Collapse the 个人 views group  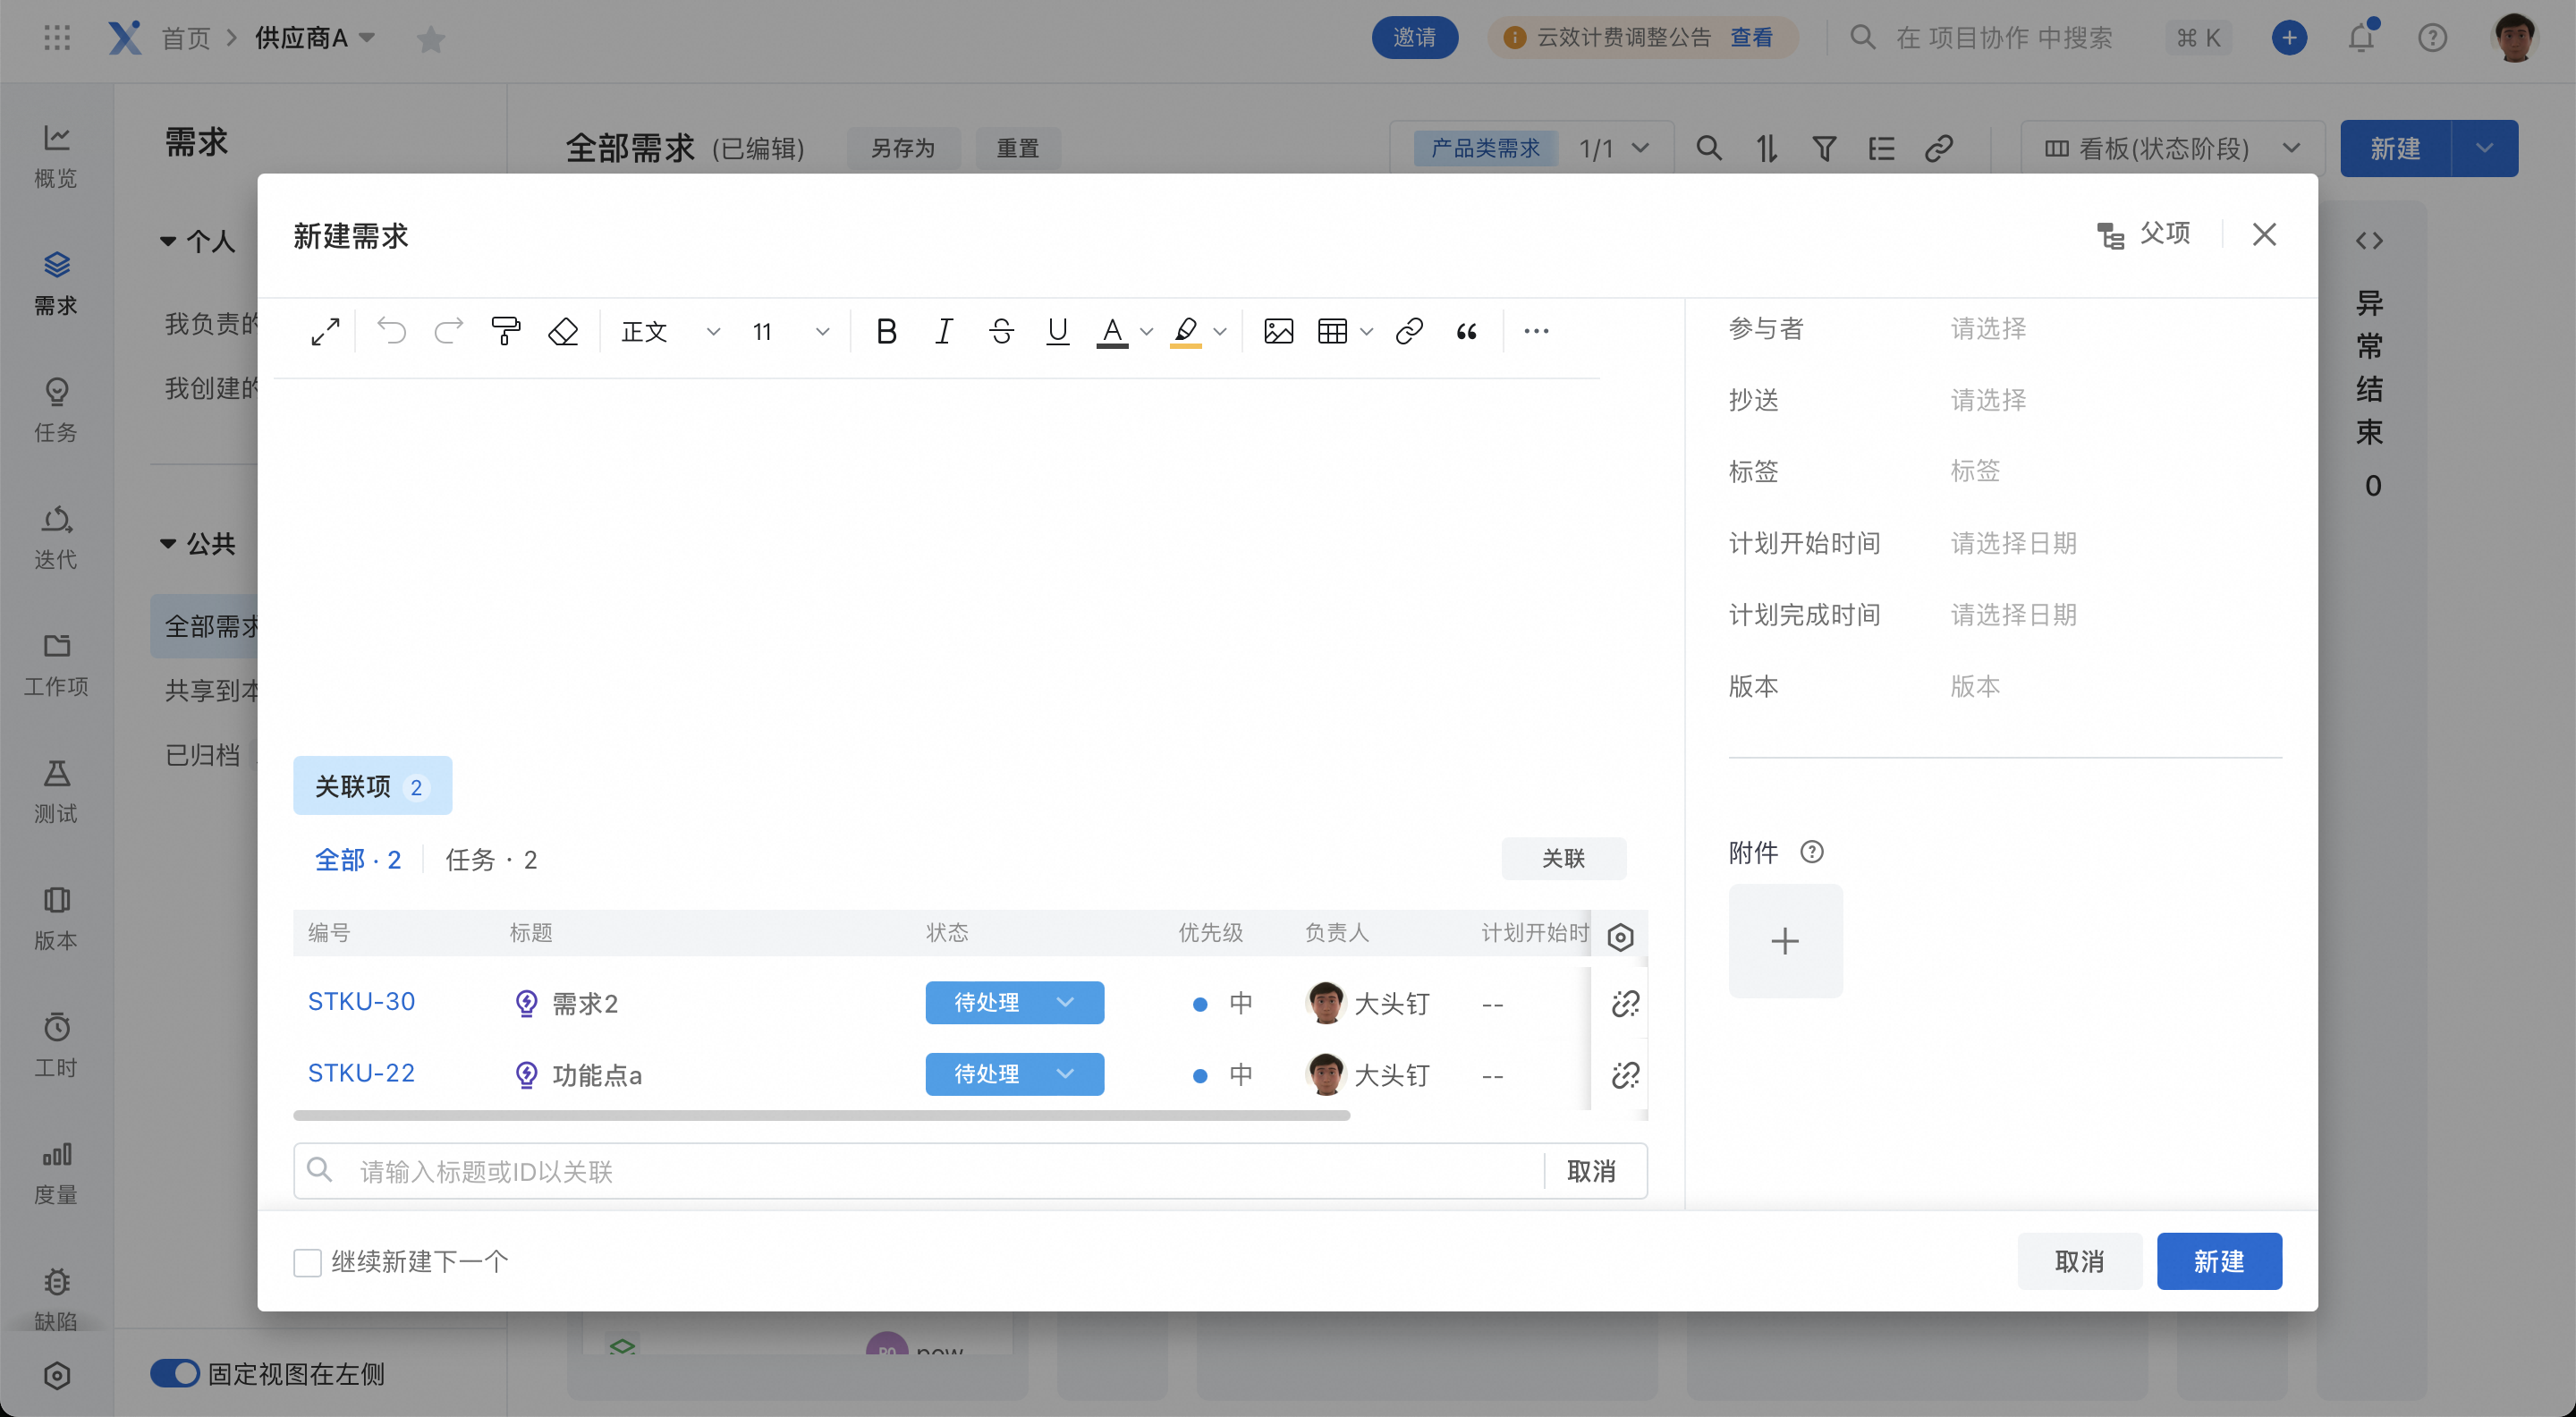pyautogui.click(x=167, y=240)
